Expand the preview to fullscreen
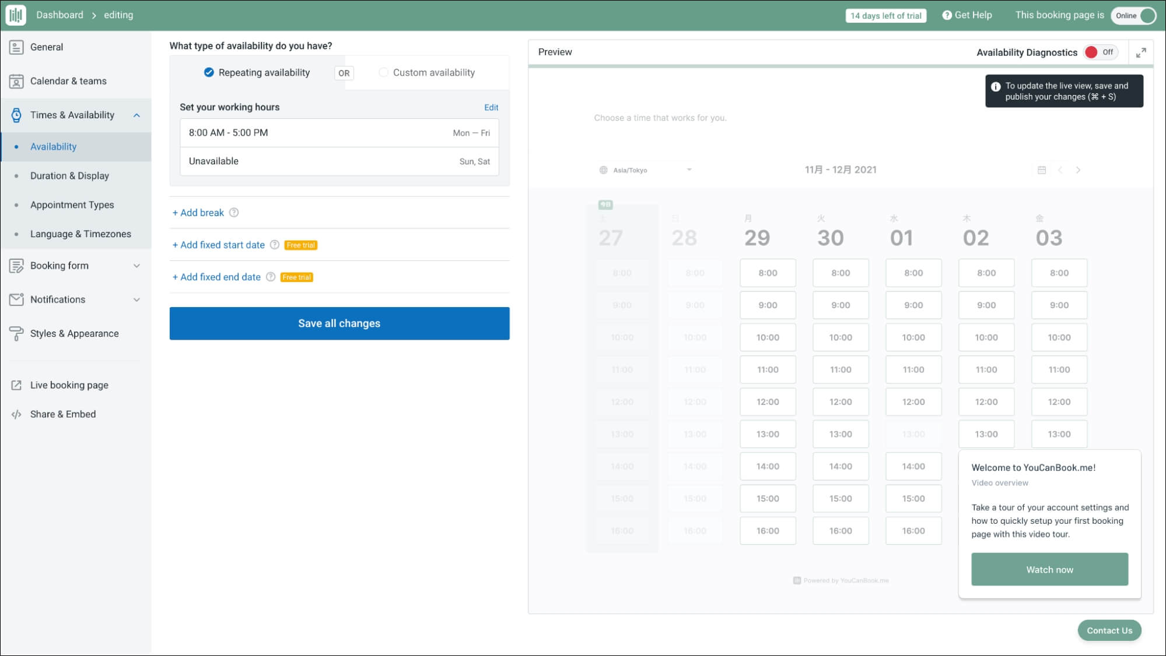Screen dimensions: 1166x656 (1141, 52)
